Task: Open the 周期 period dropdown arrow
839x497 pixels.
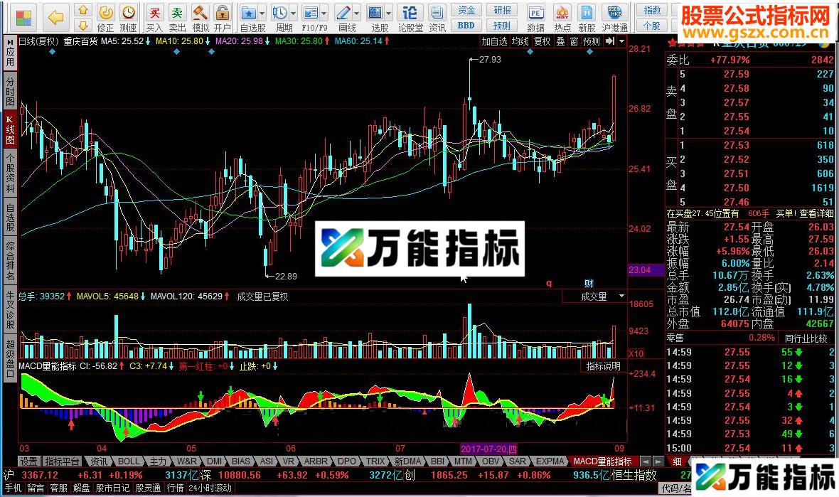Action: click(x=292, y=14)
